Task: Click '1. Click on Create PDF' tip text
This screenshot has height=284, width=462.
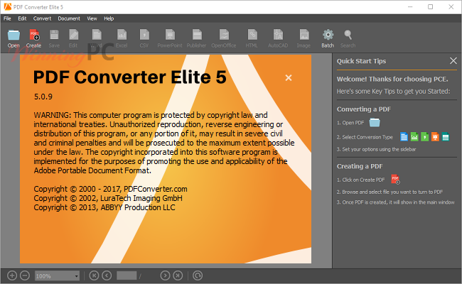Action: [360, 180]
